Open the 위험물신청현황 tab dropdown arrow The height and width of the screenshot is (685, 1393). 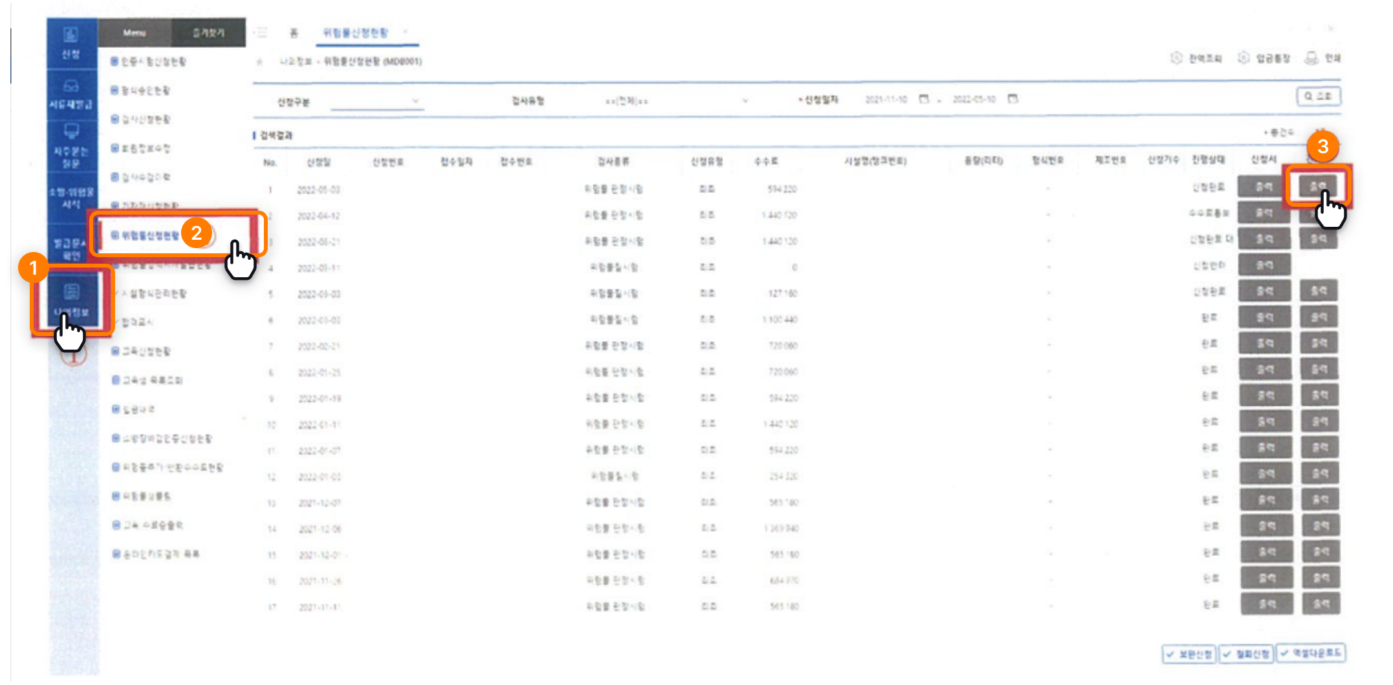pyautogui.click(x=405, y=32)
